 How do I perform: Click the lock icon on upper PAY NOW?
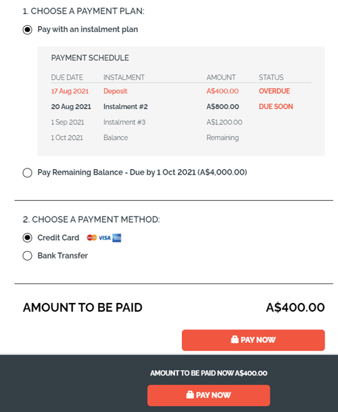235,340
